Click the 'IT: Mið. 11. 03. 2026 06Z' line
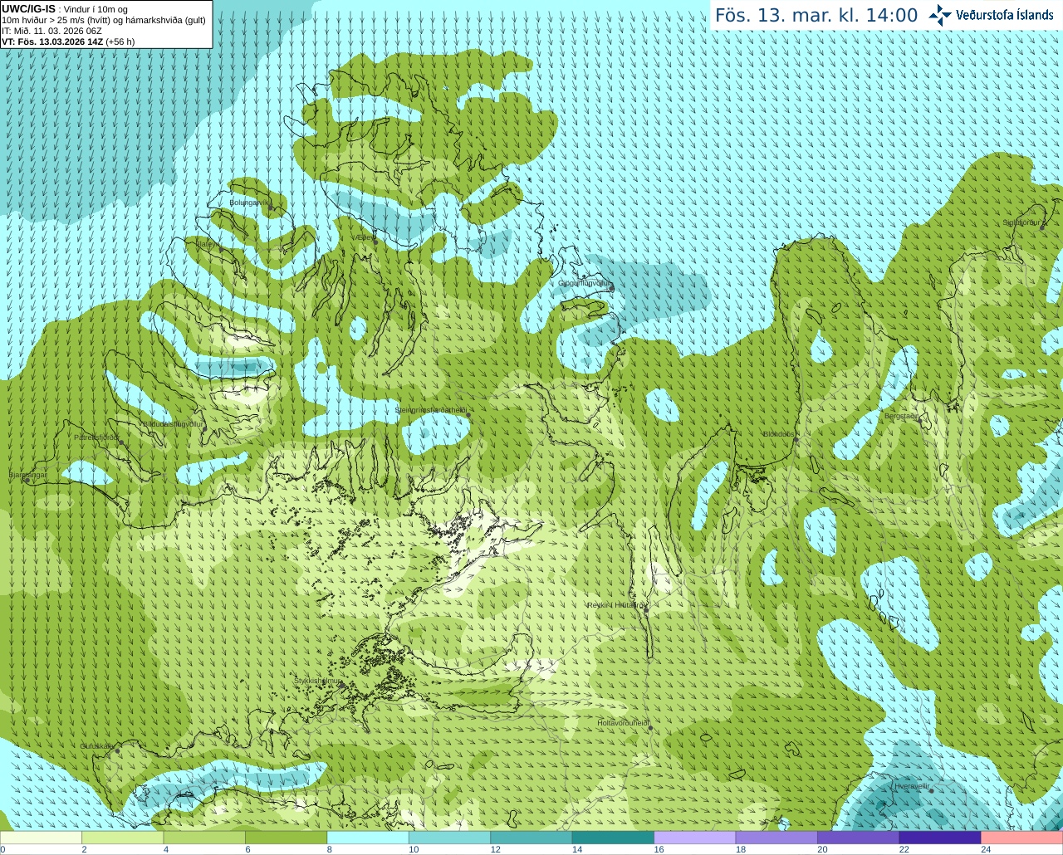Viewport: 1063px width, 855px height. pos(51,31)
